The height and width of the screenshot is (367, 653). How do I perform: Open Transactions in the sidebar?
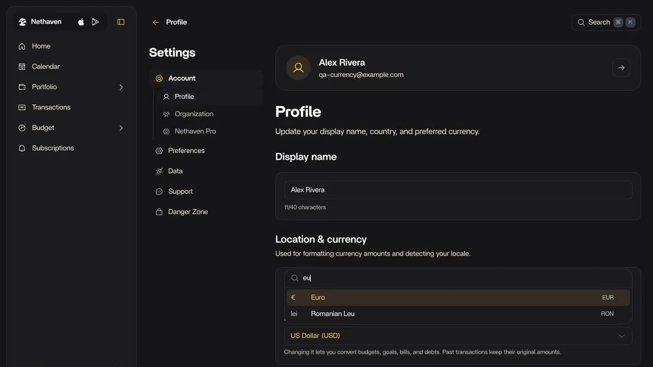pos(72,107)
